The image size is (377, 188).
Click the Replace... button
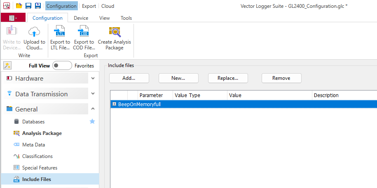pos(228,78)
